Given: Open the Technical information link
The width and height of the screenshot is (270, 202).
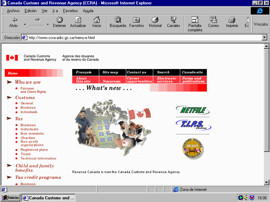Looking at the screenshot, I should click(38, 158).
